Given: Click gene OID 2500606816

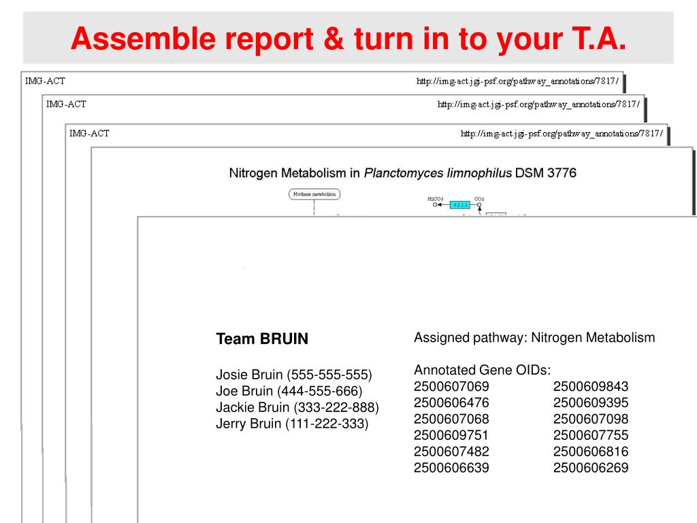Looking at the screenshot, I should 591,452.
